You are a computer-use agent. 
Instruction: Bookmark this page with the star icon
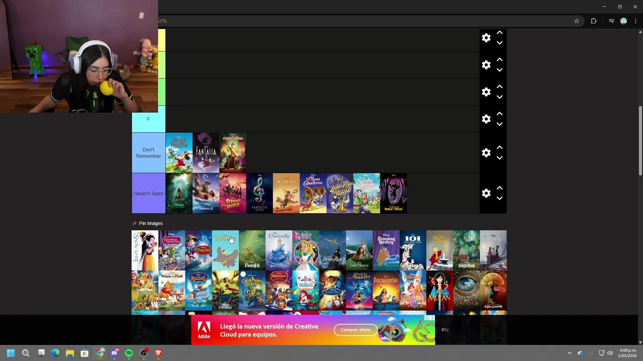tap(577, 21)
